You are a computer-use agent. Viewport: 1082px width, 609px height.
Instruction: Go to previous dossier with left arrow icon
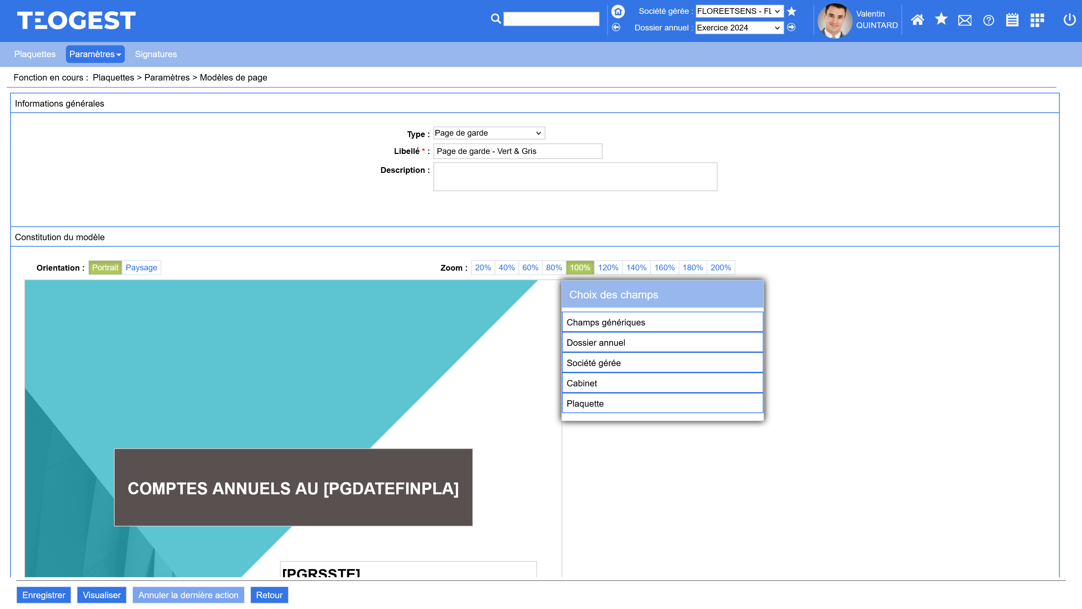tap(616, 27)
